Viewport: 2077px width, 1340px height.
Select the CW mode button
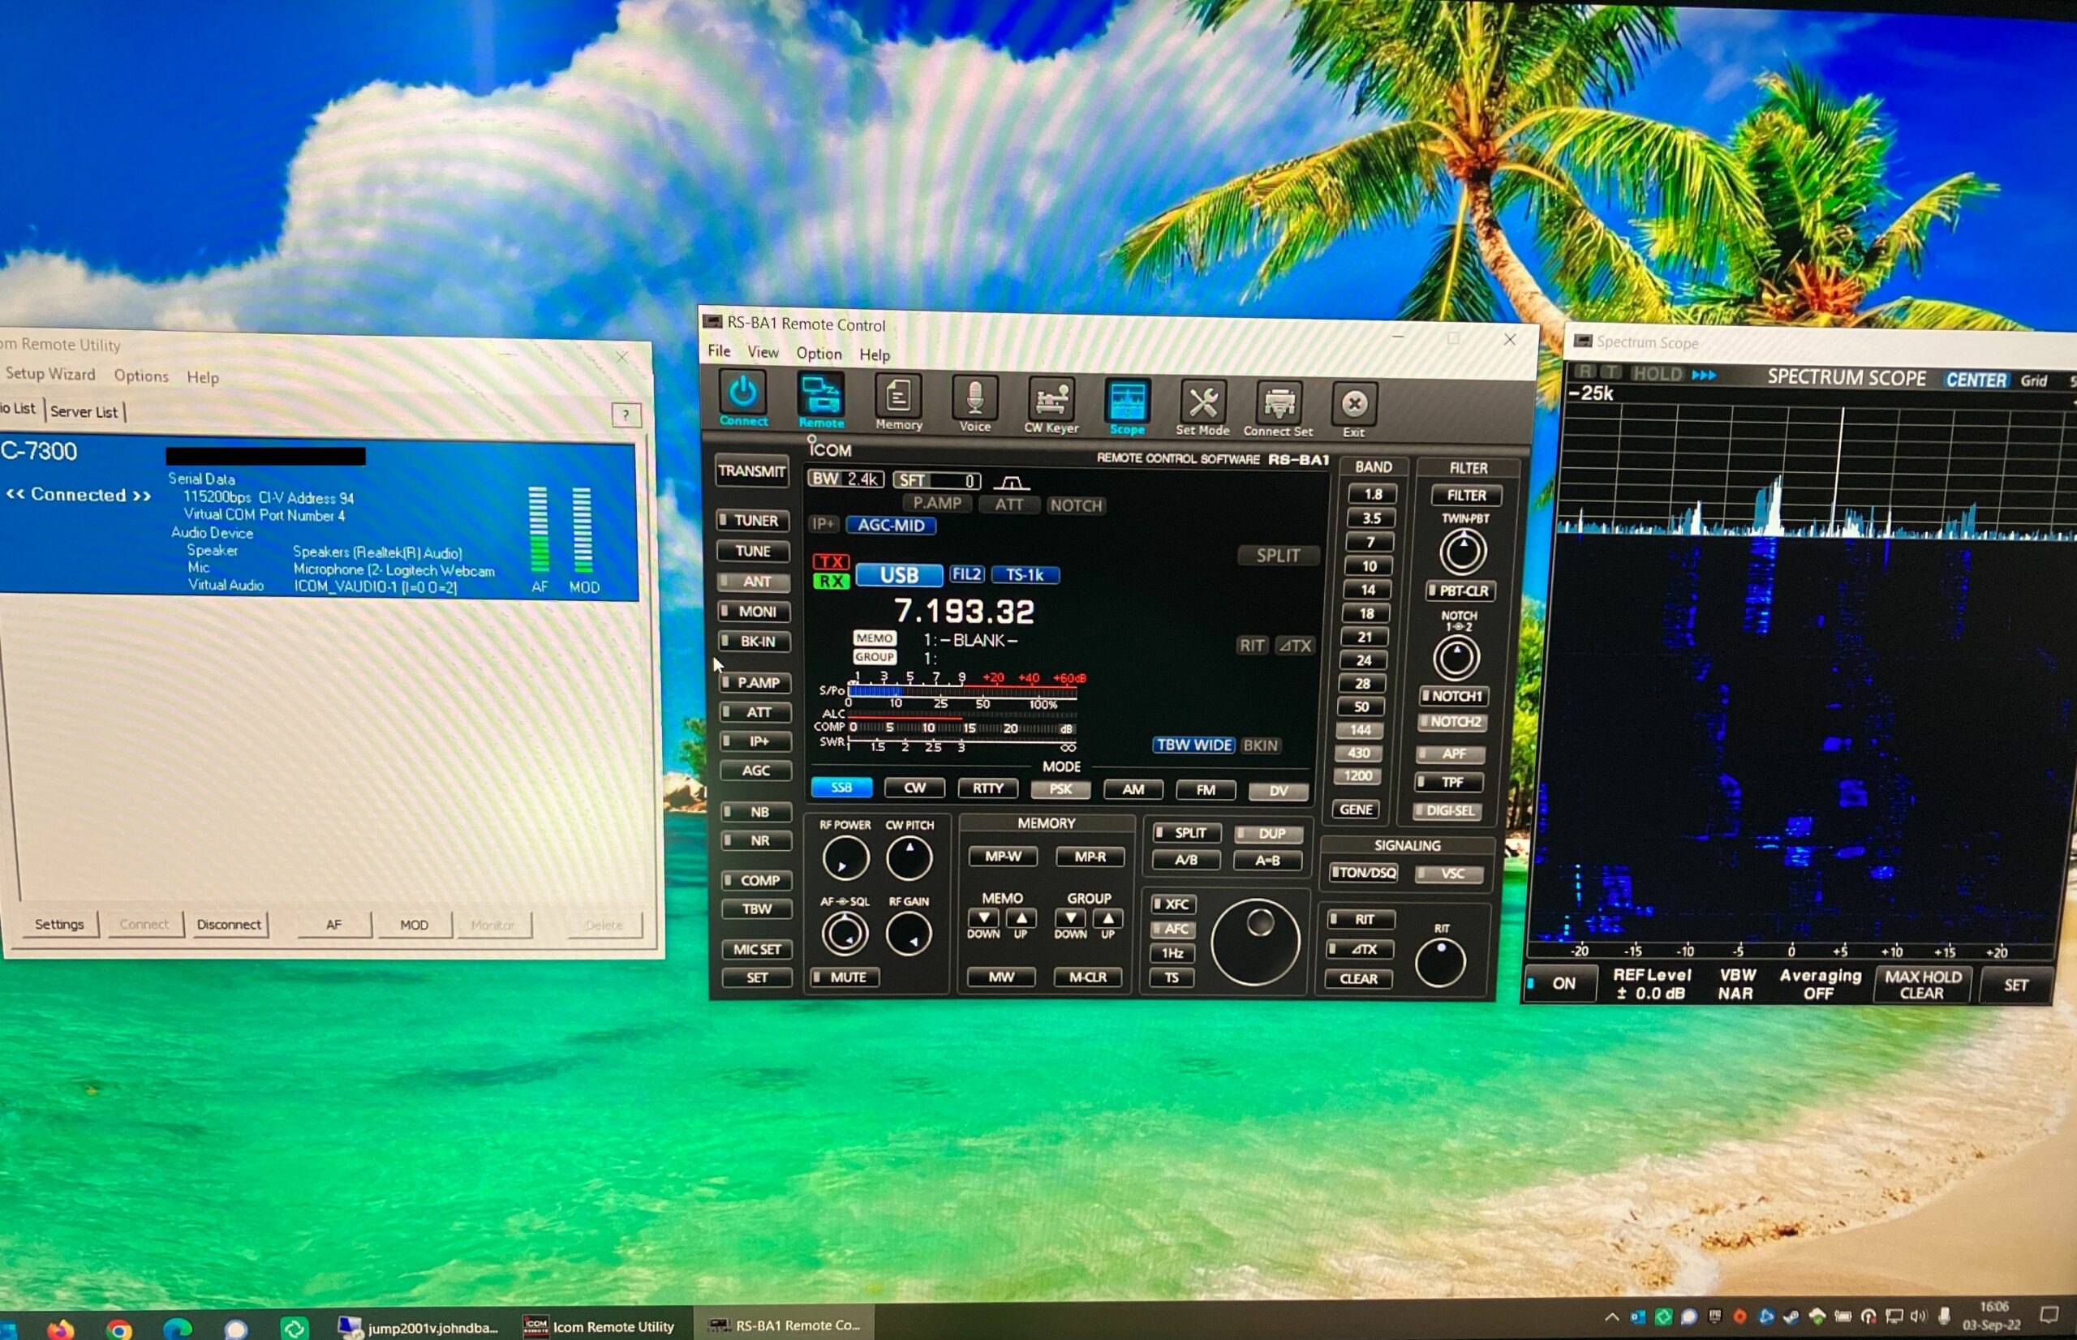point(914,788)
